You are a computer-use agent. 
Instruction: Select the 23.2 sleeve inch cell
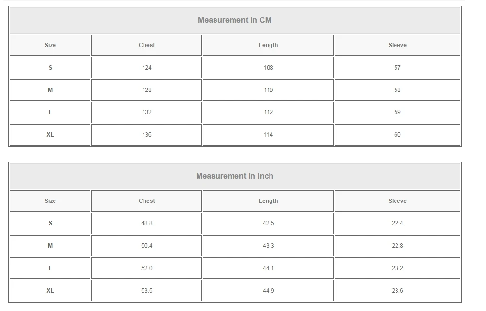click(397, 268)
